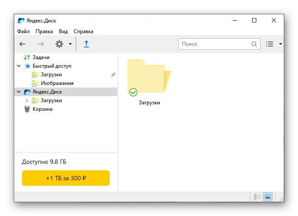Expand the gear settings dropdown arrow
Screen dimensions: 298x216
[x=70, y=44]
